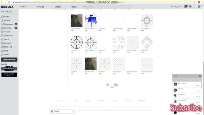Click the chat search for friends field

tap(187, 80)
